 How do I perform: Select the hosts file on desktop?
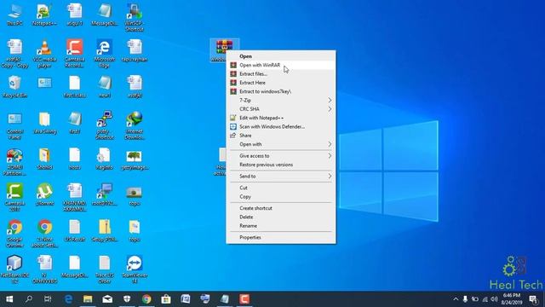point(74,159)
